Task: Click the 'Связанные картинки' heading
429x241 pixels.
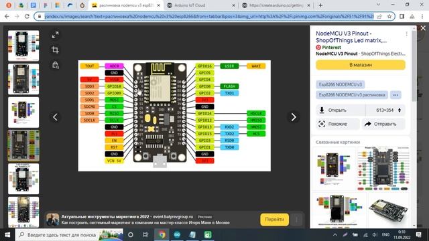Action: pos(338,142)
